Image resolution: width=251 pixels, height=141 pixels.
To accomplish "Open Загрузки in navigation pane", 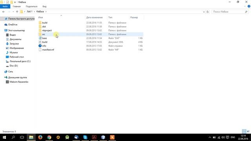I will click(x=14, y=43).
